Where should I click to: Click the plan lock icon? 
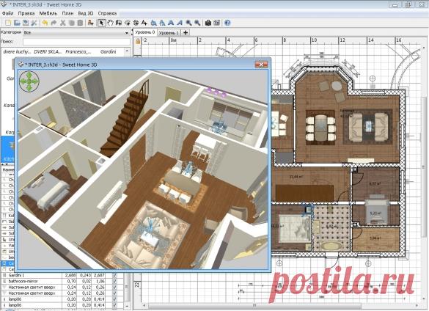[138, 41]
